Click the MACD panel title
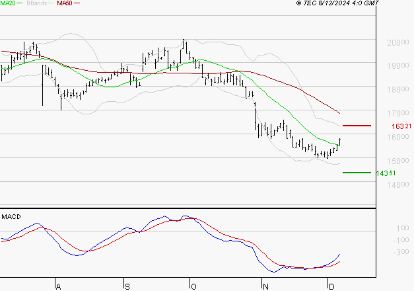414x291 pixels. pyautogui.click(x=11, y=216)
